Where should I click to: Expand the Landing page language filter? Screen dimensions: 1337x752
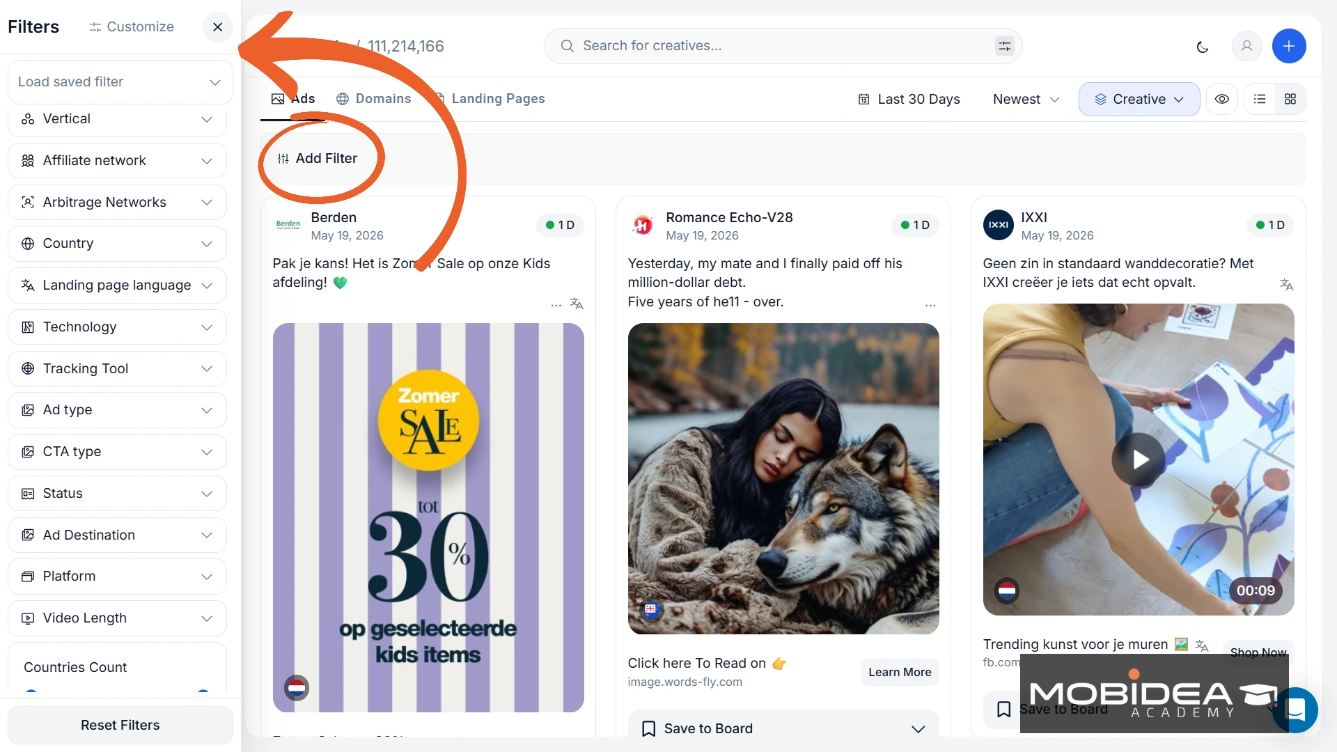coord(117,285)
